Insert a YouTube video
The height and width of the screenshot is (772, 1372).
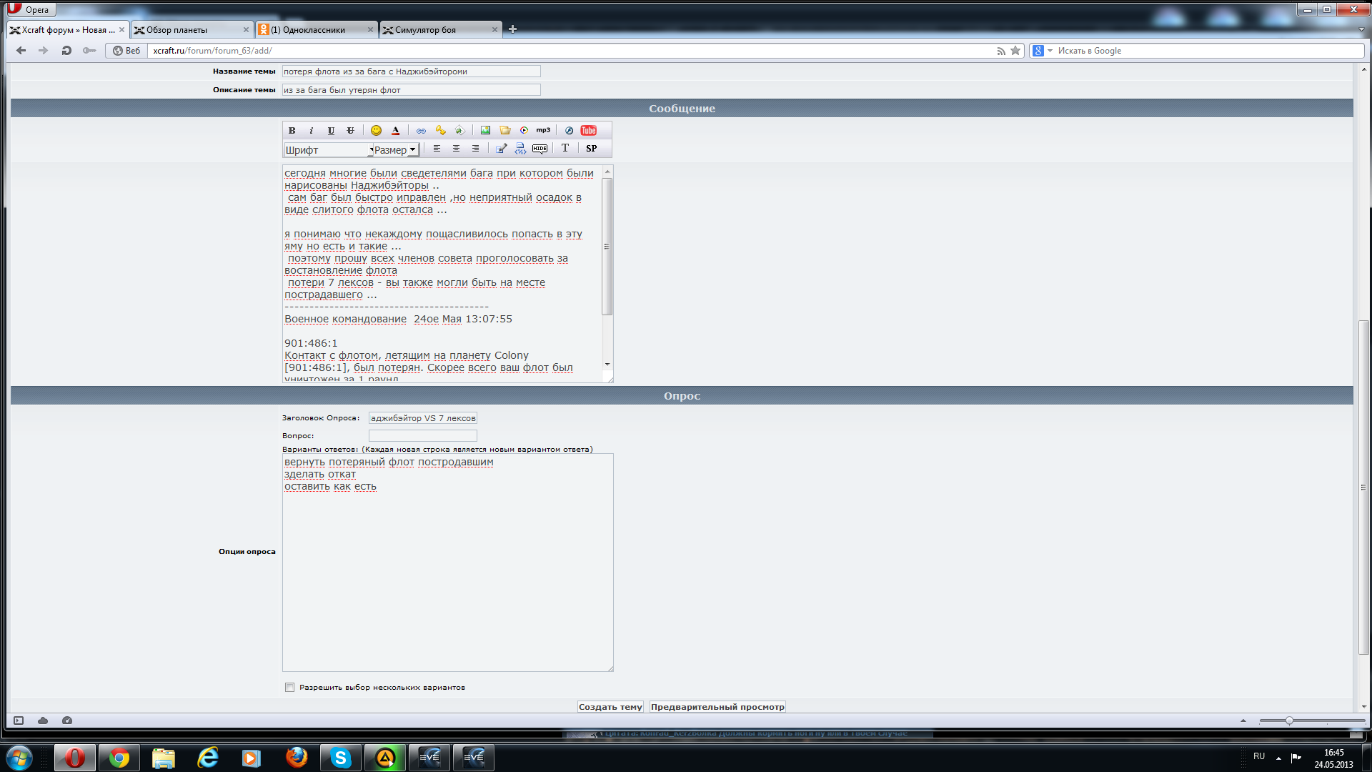pyautogui.click(x=589, y=131)
